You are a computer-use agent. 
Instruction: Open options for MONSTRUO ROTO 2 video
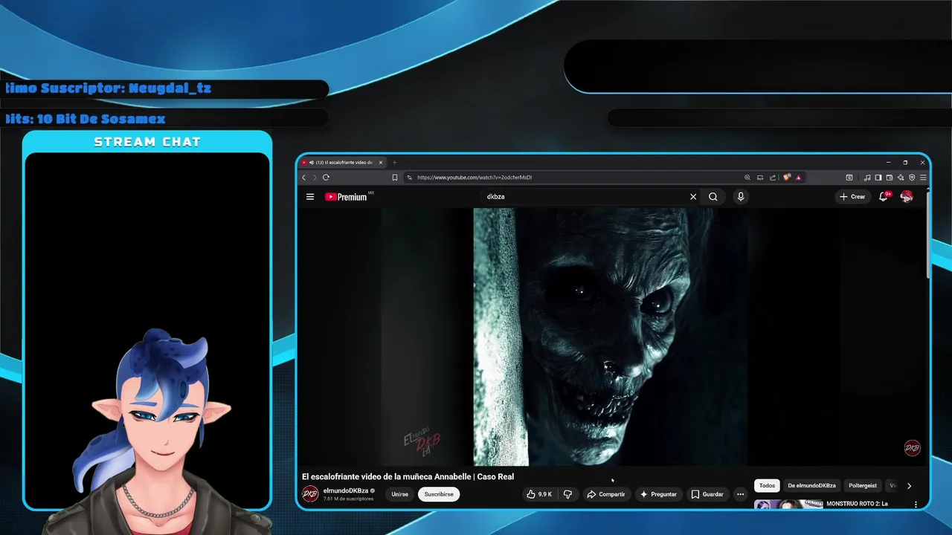pos(916,505)
